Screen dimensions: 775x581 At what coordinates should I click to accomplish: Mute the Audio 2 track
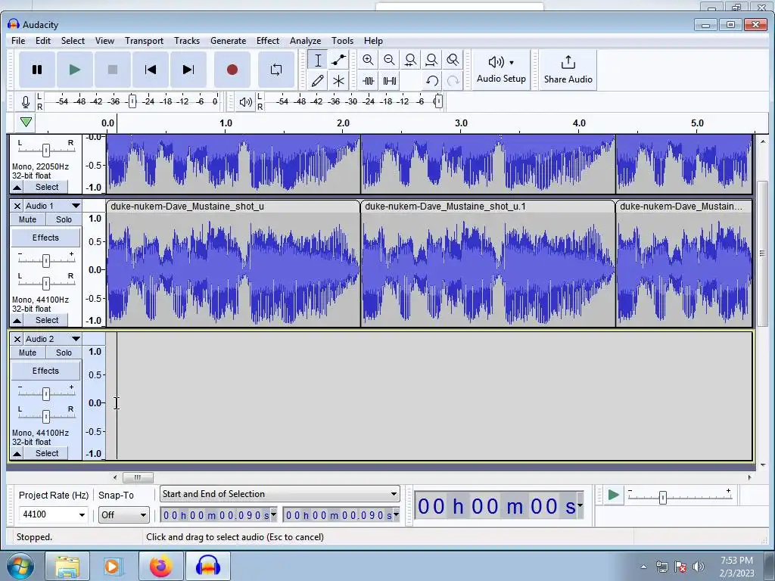point(28,353)
